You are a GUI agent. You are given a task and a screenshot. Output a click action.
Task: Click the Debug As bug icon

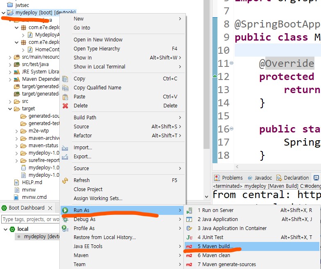click(66, 219)
